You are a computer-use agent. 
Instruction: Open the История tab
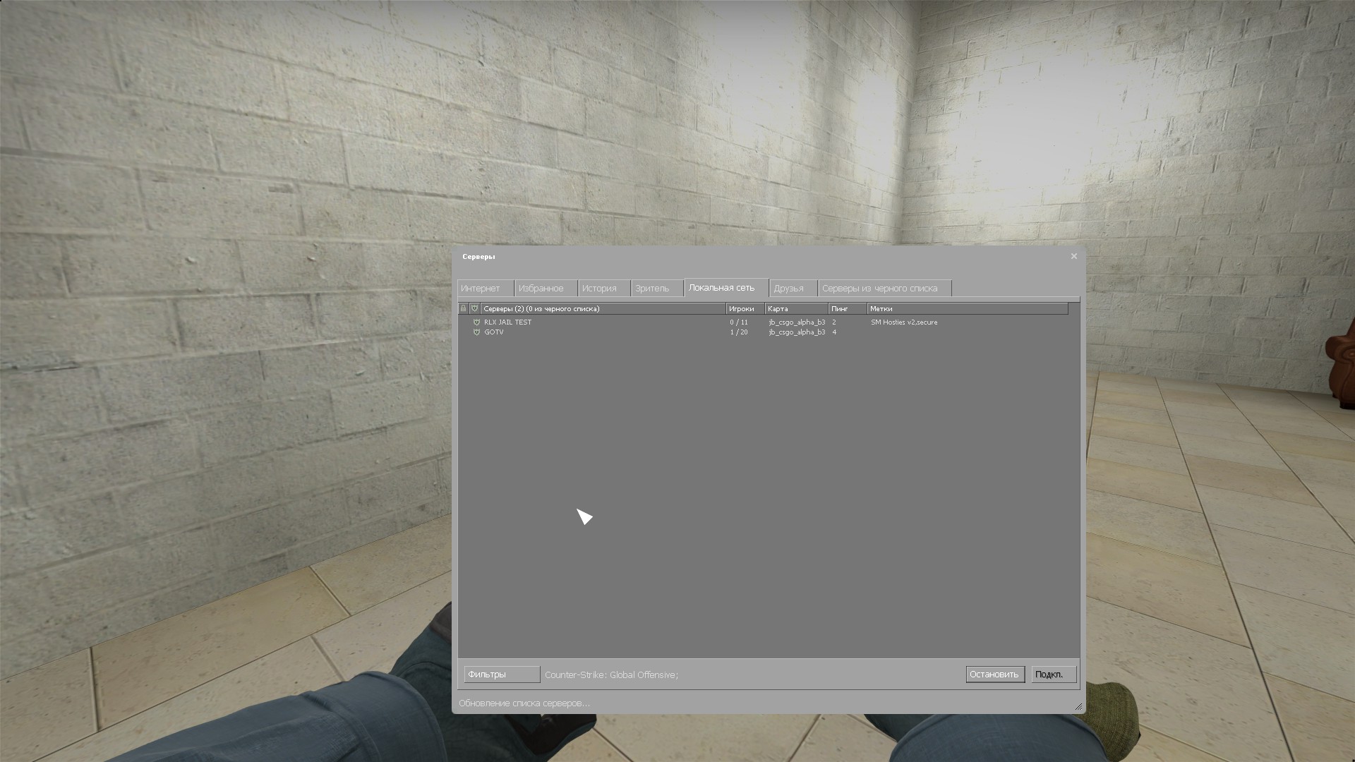coord(604,288)
